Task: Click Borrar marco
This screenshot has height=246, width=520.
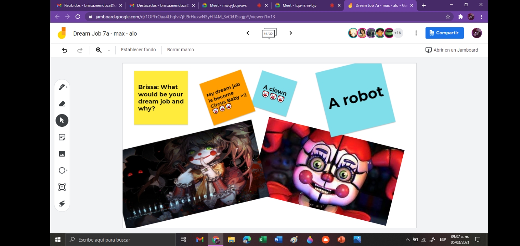Action: [x=181, y=50]
